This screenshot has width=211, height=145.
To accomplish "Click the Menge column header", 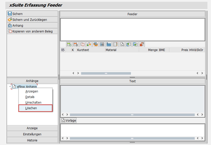I will [149, 50].
